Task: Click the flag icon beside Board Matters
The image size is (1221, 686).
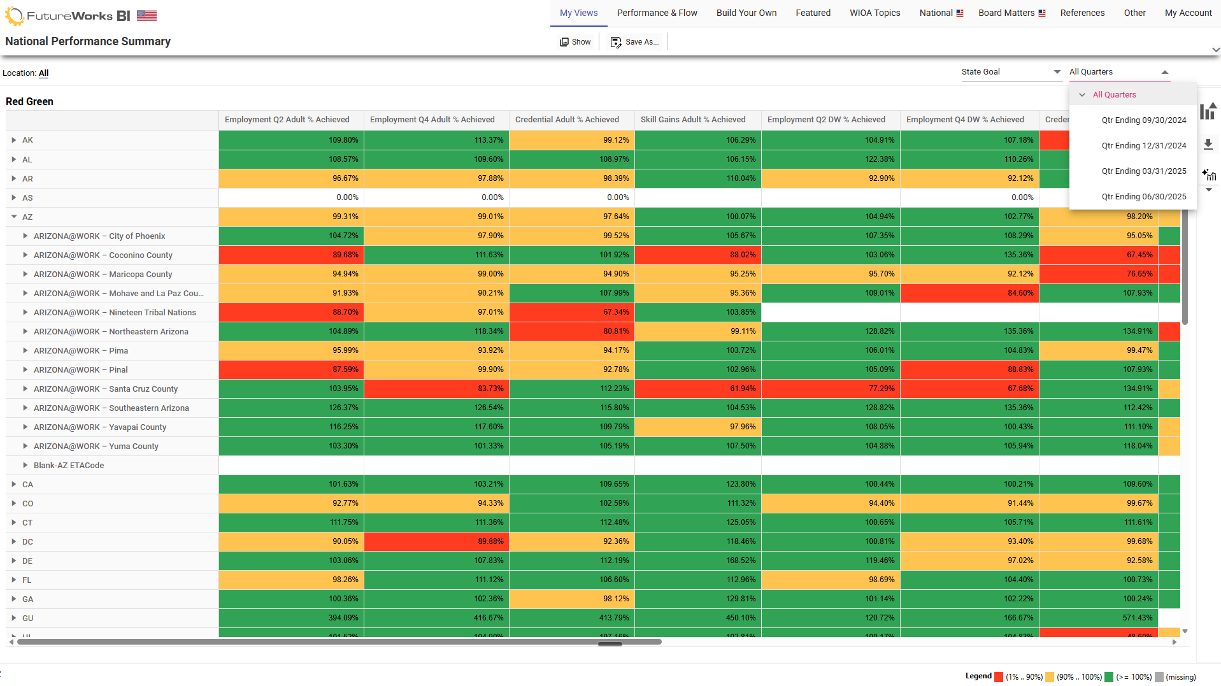Action: (x=1041, y=11)
